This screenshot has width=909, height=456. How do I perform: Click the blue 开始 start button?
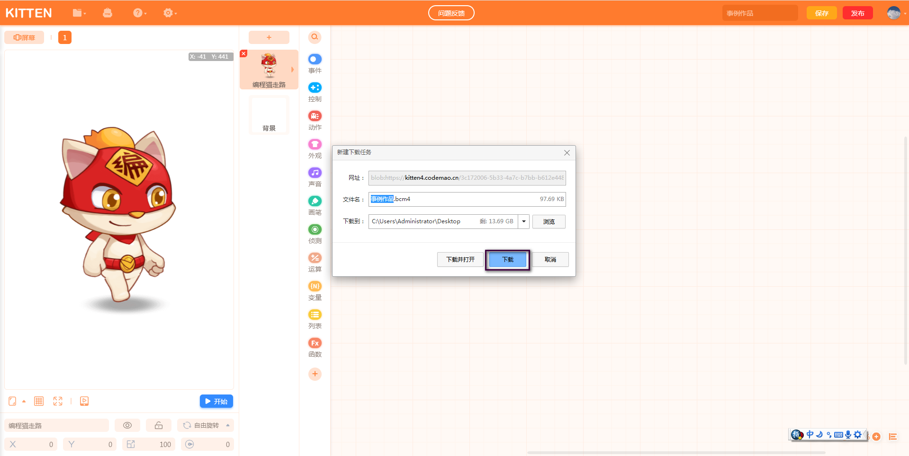click(x=216, y=401)
